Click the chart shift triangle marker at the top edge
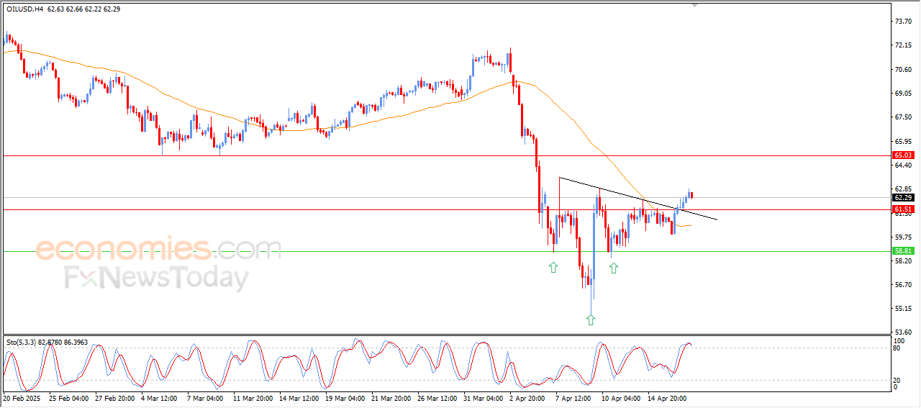Image resolution: width=921 pixels, height=408 pixels. pos(695,4)
